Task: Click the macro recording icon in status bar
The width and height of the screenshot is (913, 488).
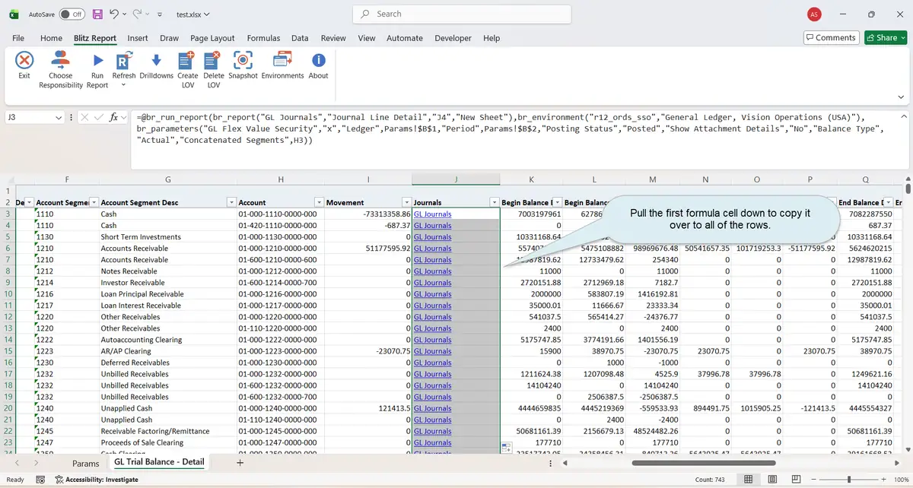Action: [x=39, y=480]
